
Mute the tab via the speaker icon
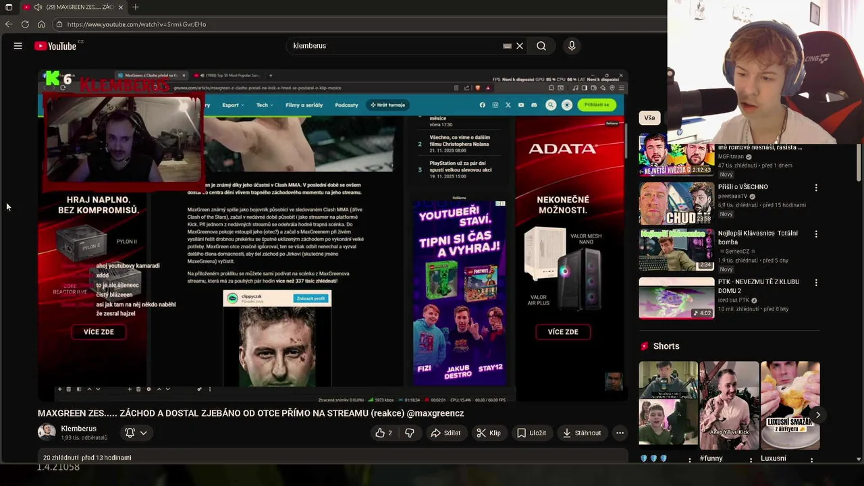click(38, 7)
